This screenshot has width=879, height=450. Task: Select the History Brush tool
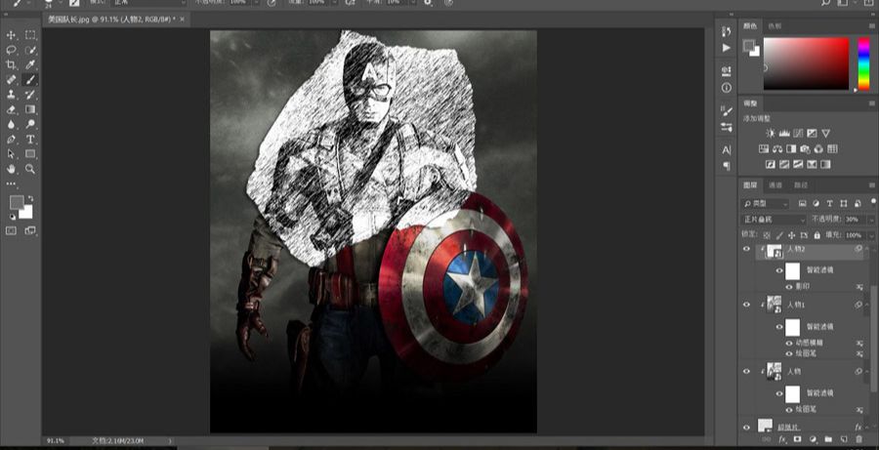[x=30, y=95]
